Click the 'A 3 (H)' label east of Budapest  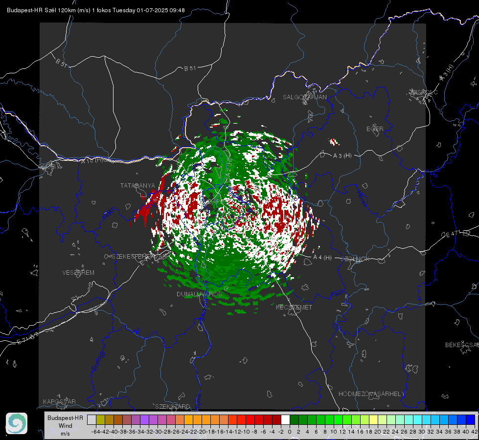tap(342, 155)
